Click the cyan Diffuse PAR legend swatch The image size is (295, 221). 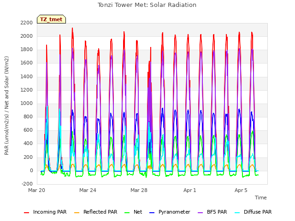(x=237, y=213)
